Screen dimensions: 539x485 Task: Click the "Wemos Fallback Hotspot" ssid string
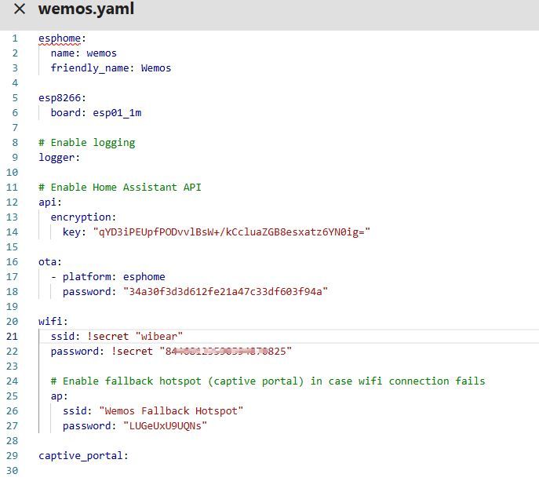click(x=171, y=410)
